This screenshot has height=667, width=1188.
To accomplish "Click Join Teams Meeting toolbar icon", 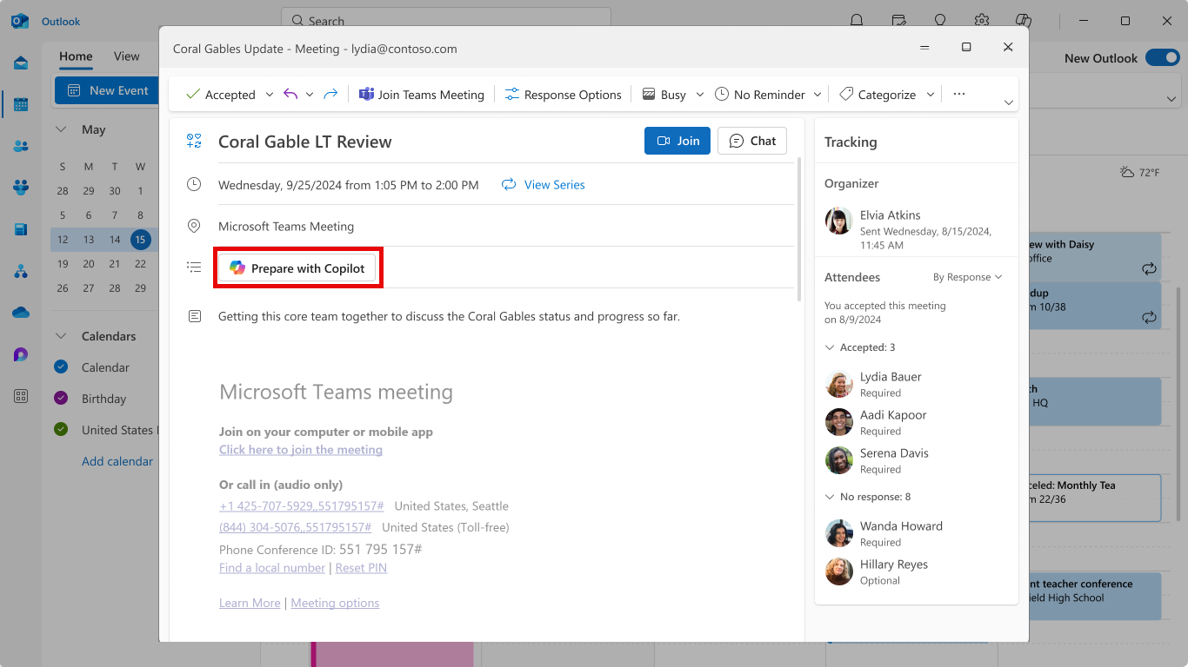I will 422,95.
